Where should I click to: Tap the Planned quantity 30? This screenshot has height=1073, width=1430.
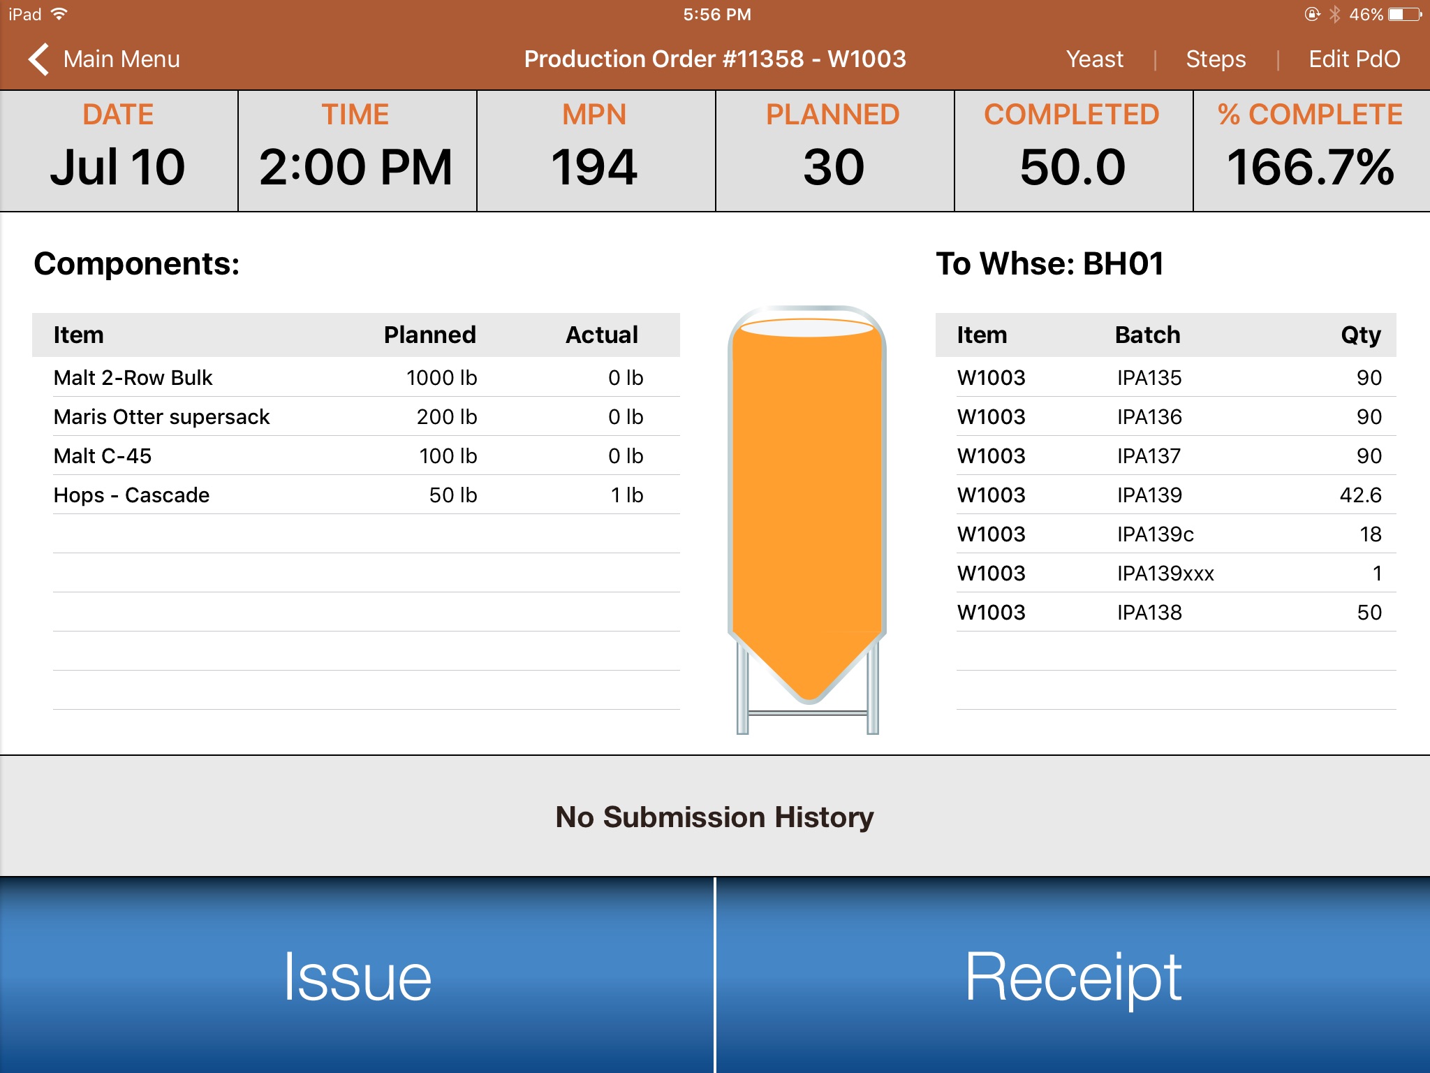833,166
